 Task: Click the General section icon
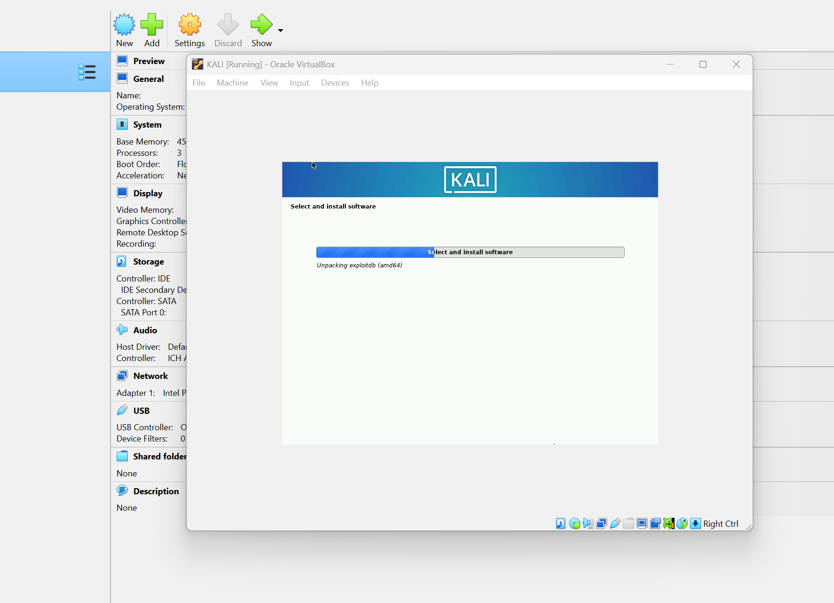[122, 78]
